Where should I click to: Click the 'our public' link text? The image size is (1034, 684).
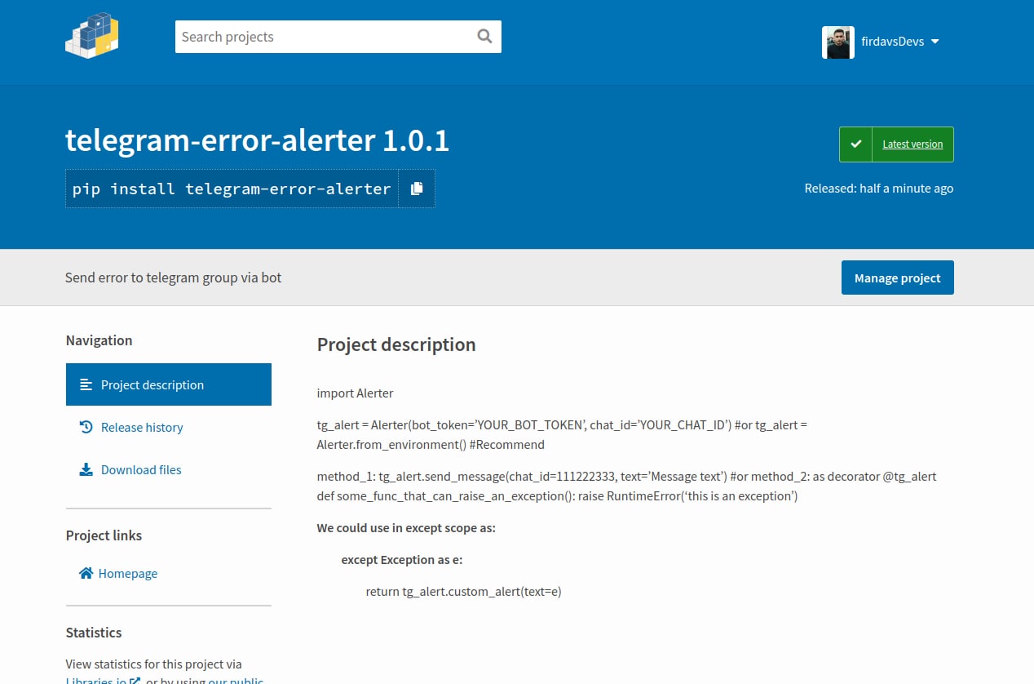236,681
